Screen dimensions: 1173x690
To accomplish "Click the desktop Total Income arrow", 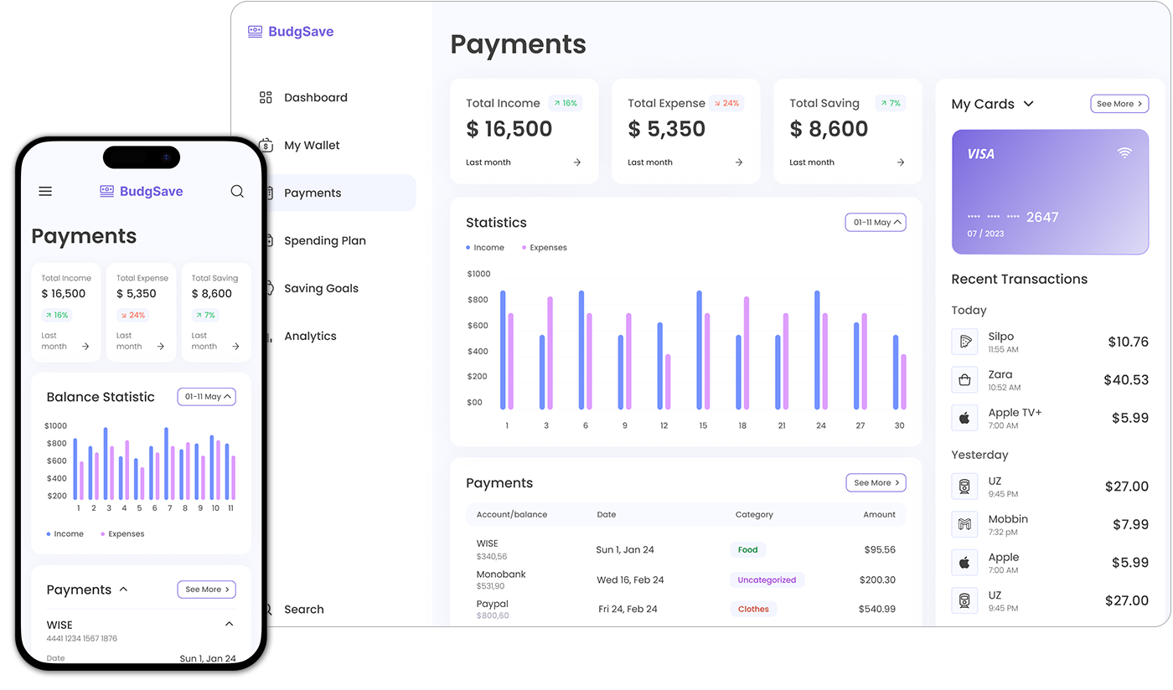I will 577,162.
